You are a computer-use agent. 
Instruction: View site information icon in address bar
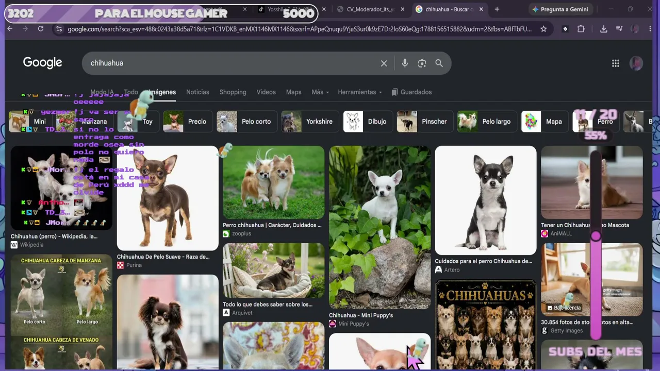[59, 29]
